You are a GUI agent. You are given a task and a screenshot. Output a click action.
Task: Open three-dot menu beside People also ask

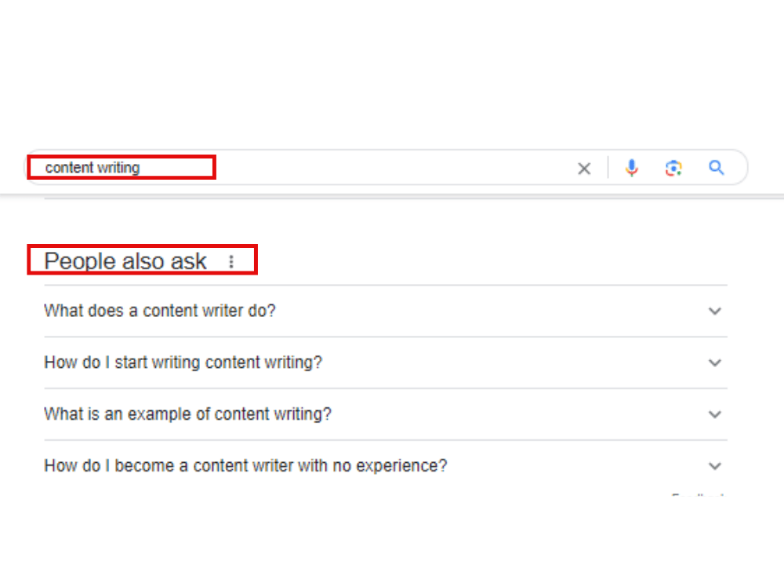pos(230,262)
